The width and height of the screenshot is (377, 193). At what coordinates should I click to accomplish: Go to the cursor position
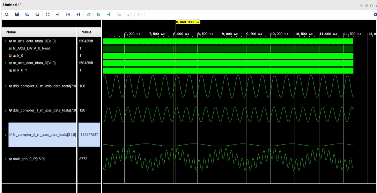click(x=58, y=14)
